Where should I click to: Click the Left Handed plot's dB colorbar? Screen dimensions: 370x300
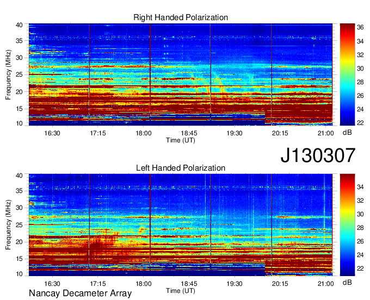coord(347,225)
